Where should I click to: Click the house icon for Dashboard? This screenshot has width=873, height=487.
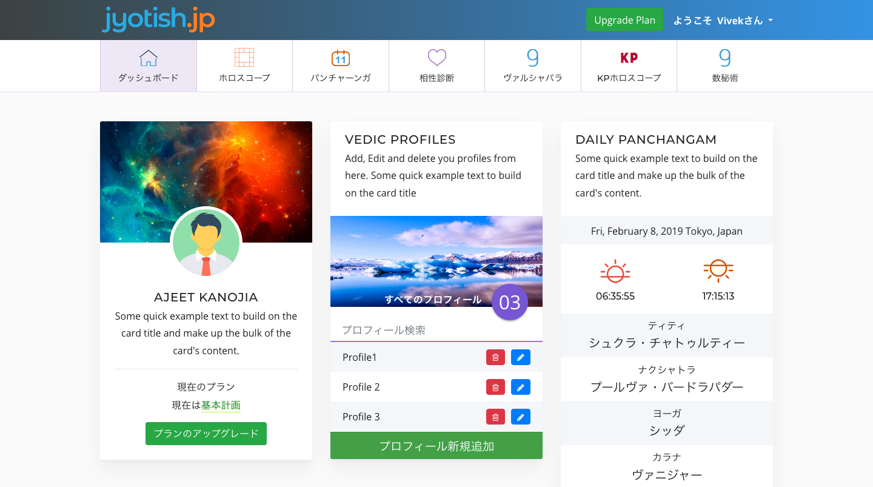149,58
